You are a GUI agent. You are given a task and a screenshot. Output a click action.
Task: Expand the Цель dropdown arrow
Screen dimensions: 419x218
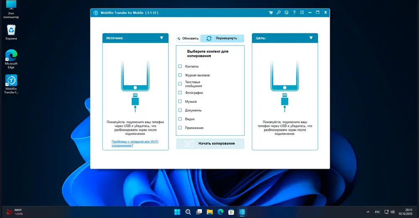click(311, 38)
